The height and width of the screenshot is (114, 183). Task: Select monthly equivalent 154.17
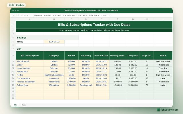(x=118, y=78)
